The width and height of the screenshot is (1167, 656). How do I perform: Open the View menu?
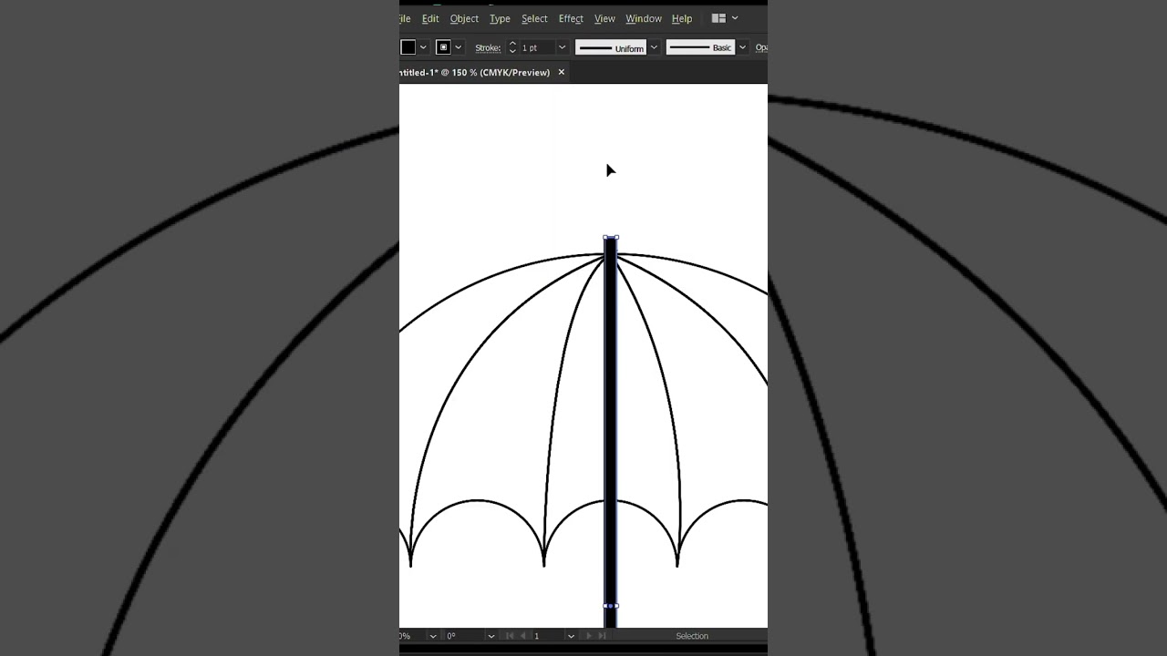tap(604, 18)
